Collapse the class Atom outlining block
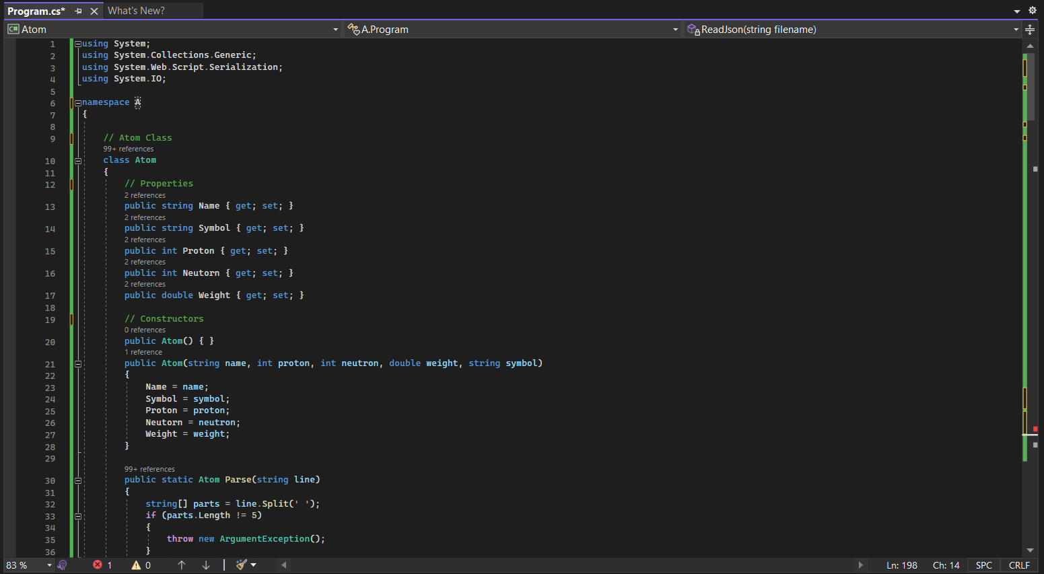Image resolution: width=1044 pixels, height=574 pixels. 78,161
